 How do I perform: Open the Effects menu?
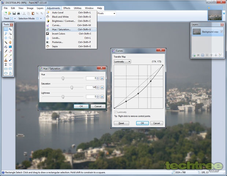click(x=67, y=8)
